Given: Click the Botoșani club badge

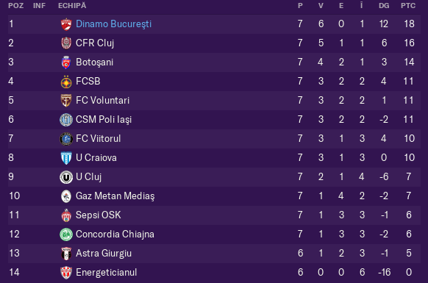Looking at the screenshot, I should 66,62.
